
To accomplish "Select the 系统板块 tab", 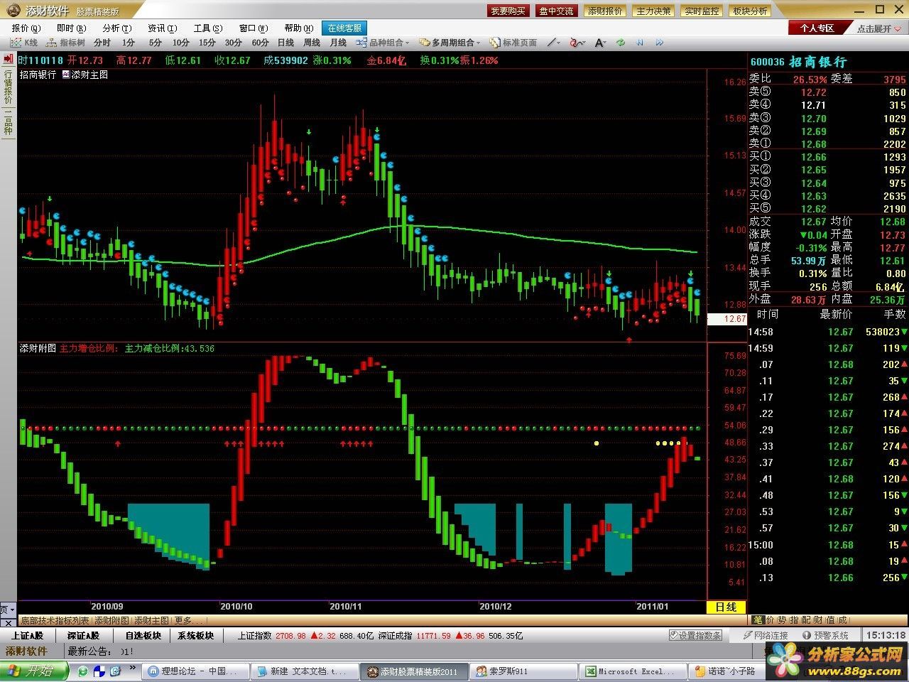I will pos(196,635).
